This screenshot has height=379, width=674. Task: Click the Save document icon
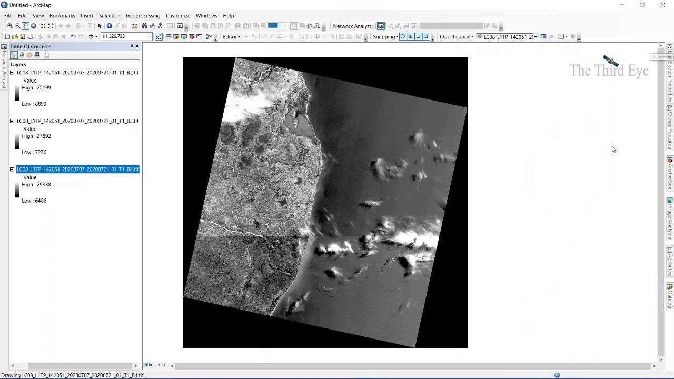click(x=23, y=36)
